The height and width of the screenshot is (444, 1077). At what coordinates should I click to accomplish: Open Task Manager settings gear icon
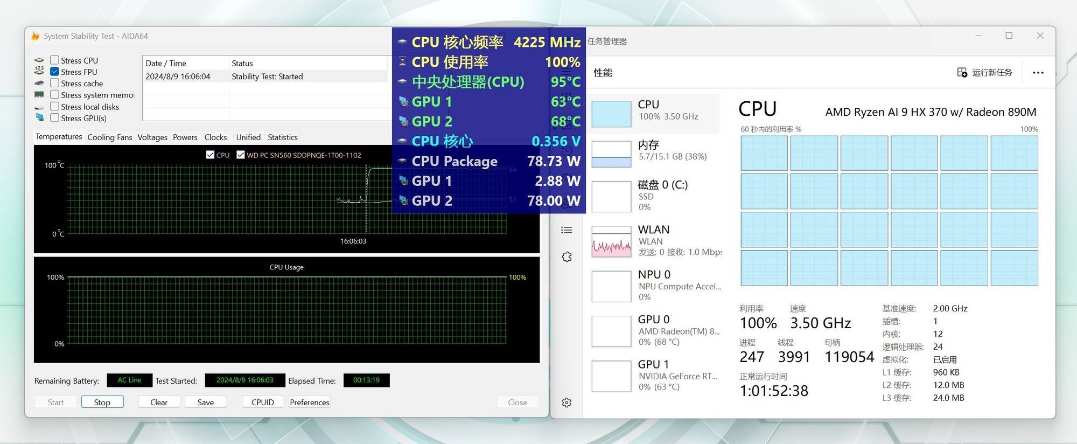[x=567, y=403]
